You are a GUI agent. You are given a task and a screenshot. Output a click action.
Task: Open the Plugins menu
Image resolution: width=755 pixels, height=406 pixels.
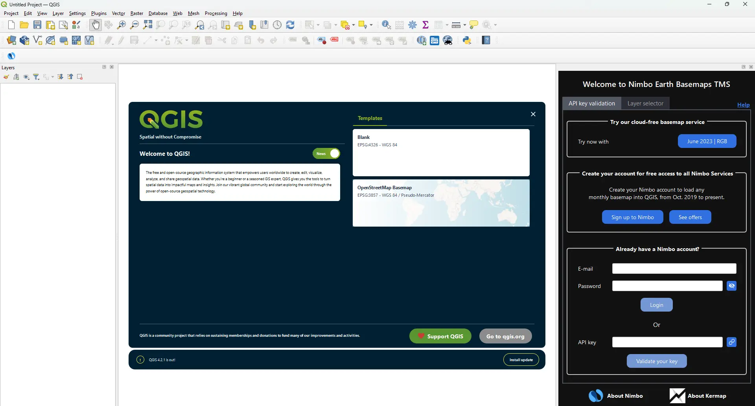click(x=99, y=13)
